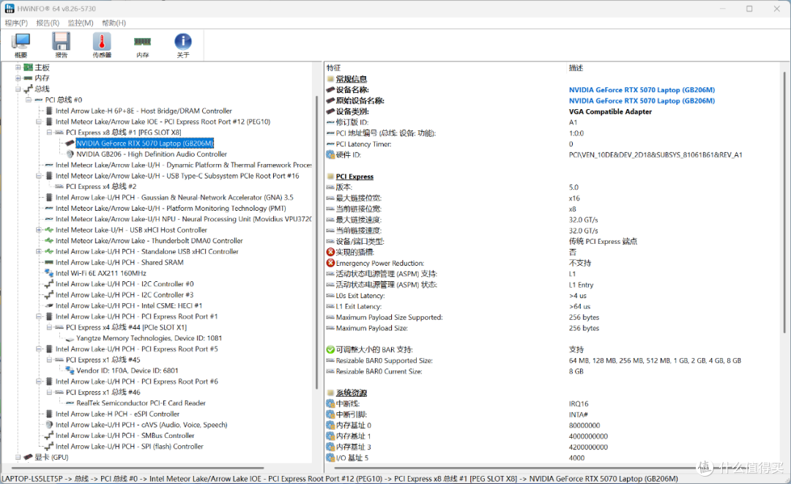The width and height of the screenshot is (791, 484).
Task: Click the 主板 motherboard icon in tree
Action: tap(29, 67)
